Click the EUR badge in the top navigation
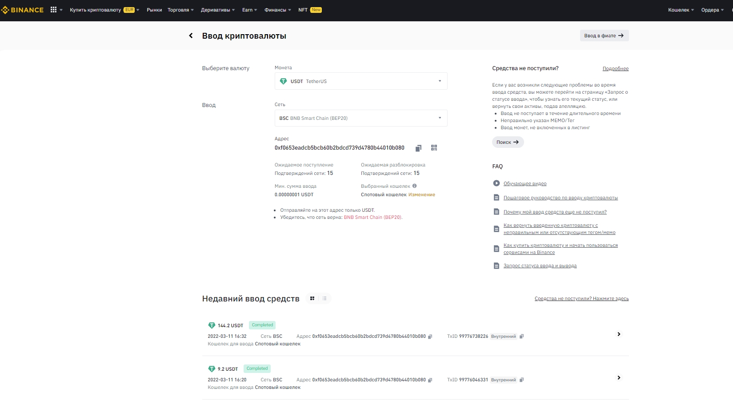Viewport: 733px width, 400px height. click(x=129, y=10)
